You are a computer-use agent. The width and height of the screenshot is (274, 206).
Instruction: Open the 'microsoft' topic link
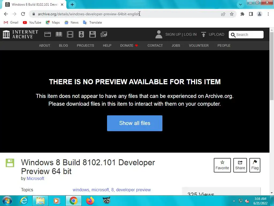pos(100,190)
